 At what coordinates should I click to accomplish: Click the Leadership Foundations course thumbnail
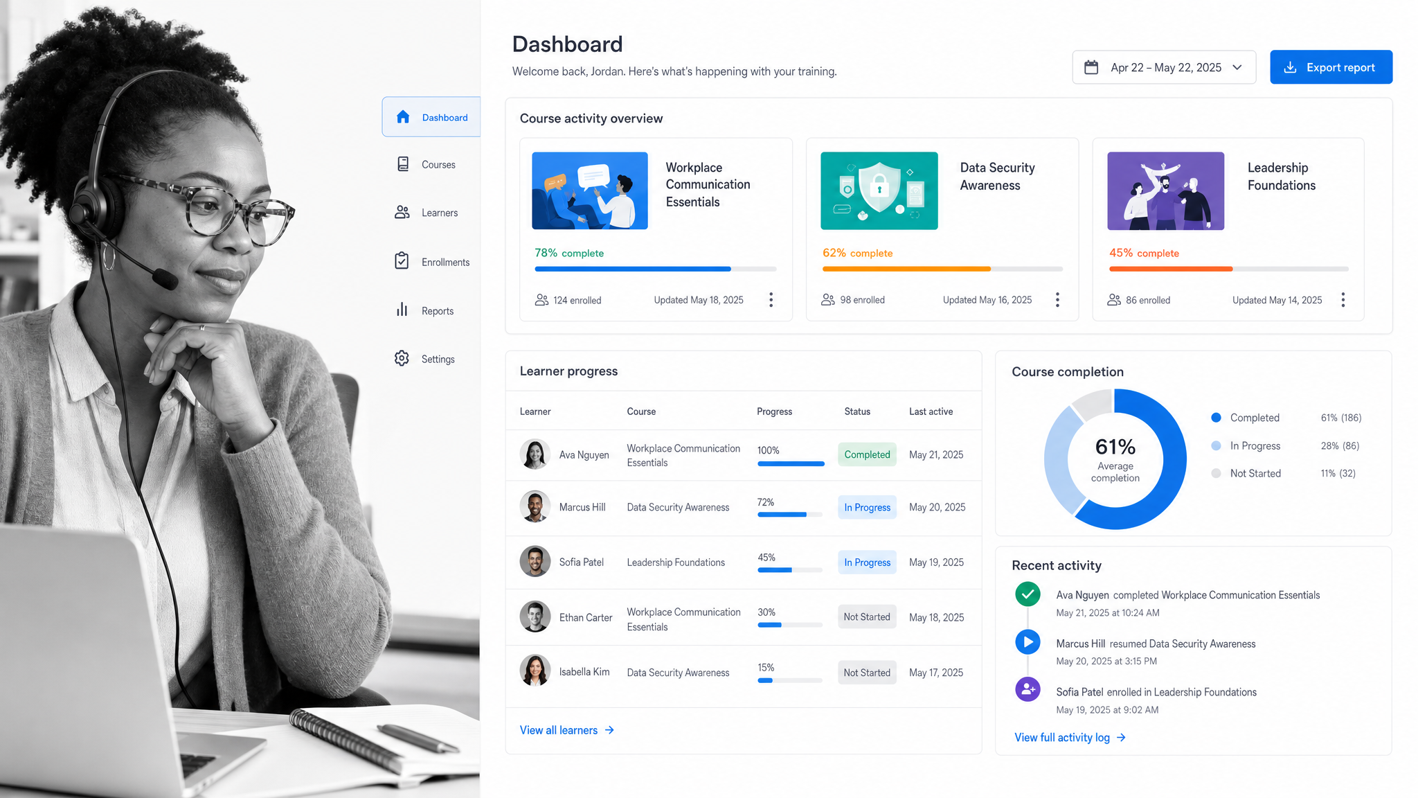coord(1166,190)
